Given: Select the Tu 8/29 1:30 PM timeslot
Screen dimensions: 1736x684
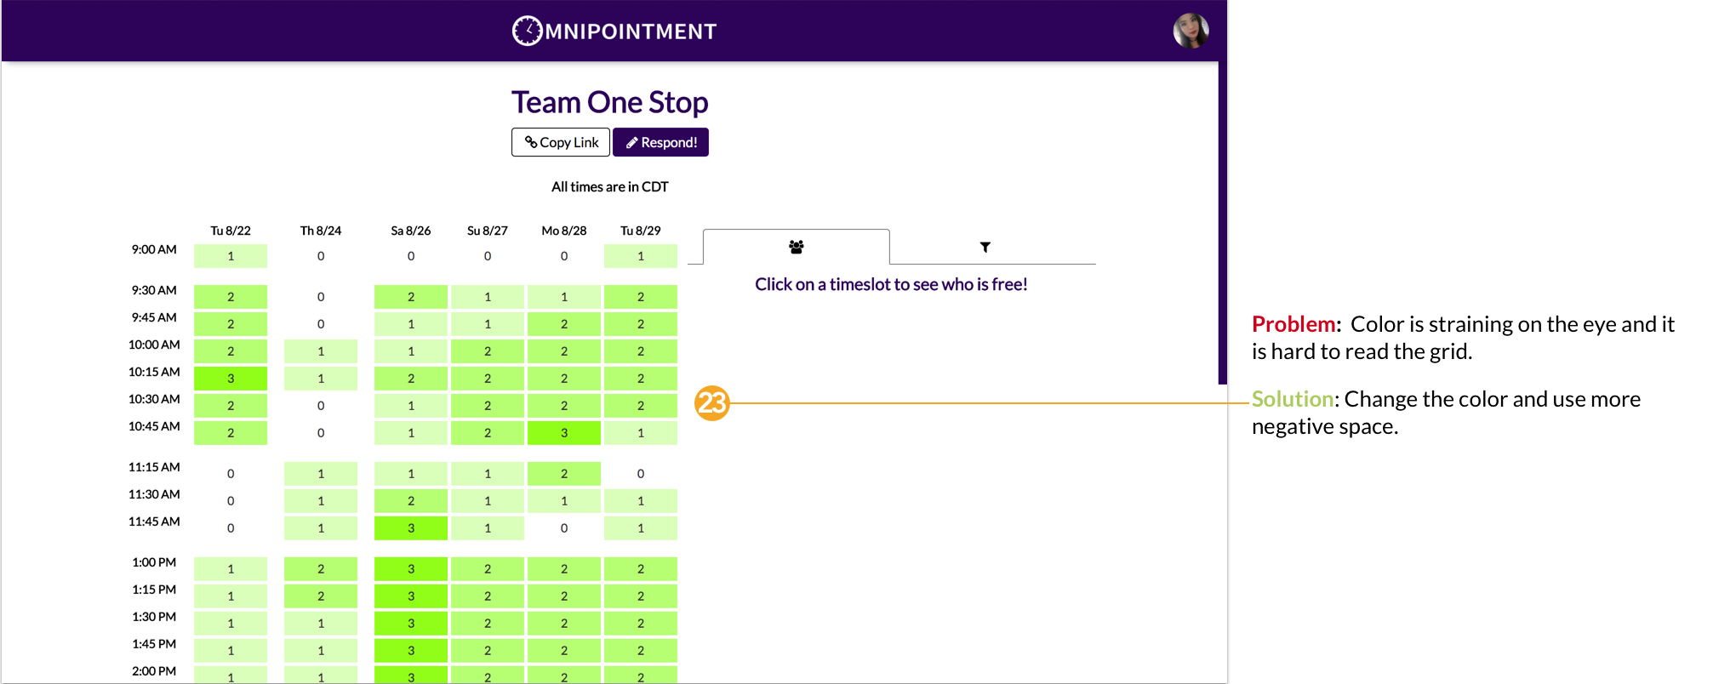Looking at the screenshot, I should pos(641,624).
